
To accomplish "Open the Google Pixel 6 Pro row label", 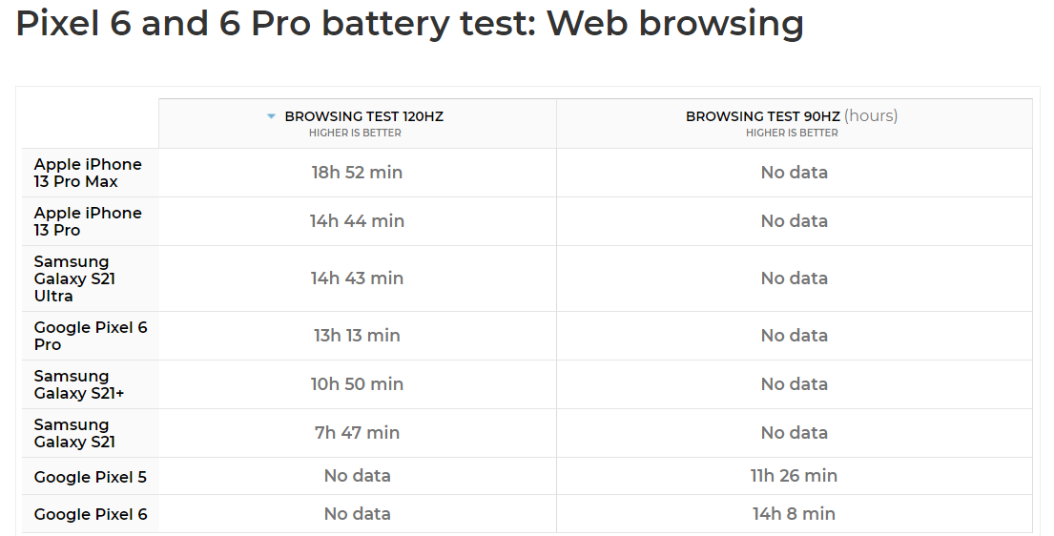I will [91, 336].
